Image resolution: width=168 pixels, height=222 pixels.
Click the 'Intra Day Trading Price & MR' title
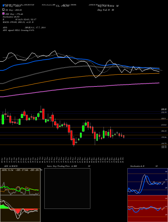(62, 166)
